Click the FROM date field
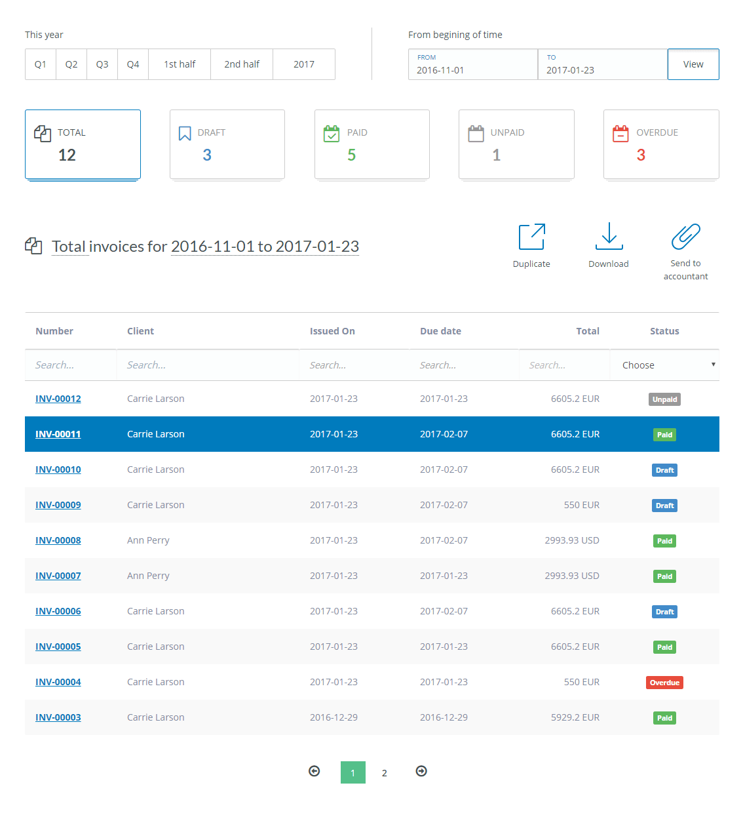 coord(472,65)
